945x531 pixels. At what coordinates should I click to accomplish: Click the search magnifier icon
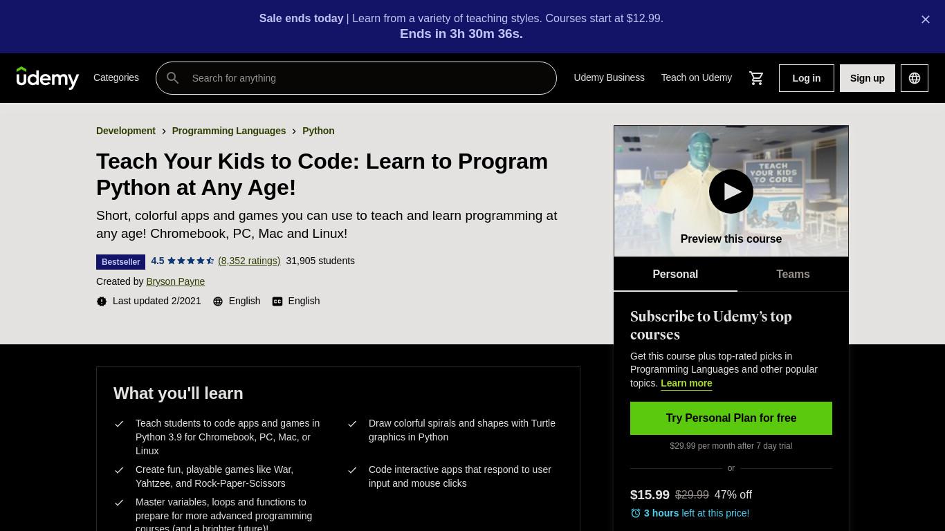pos(173,78)
